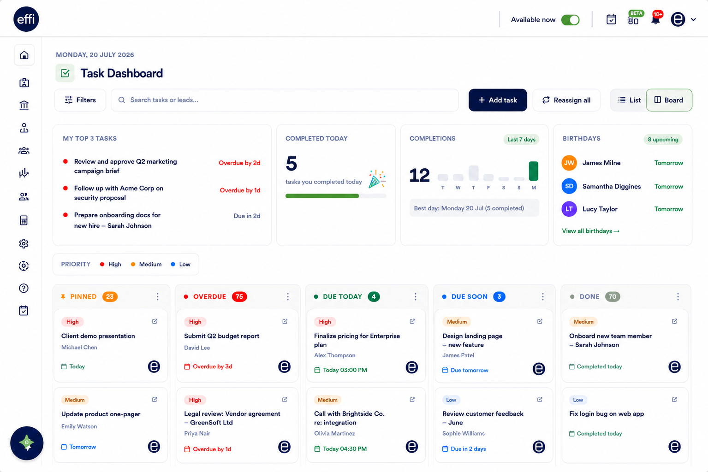Open the Due Soon column options menu
This screenshot has width=708, height=472.
click(x=542, y=296)
